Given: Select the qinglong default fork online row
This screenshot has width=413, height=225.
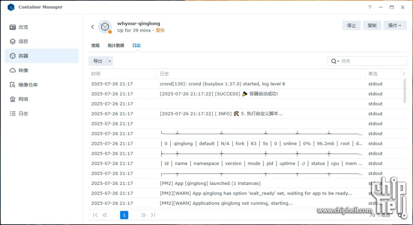Looking at the screenshot, I should click(x=246, y=144).
